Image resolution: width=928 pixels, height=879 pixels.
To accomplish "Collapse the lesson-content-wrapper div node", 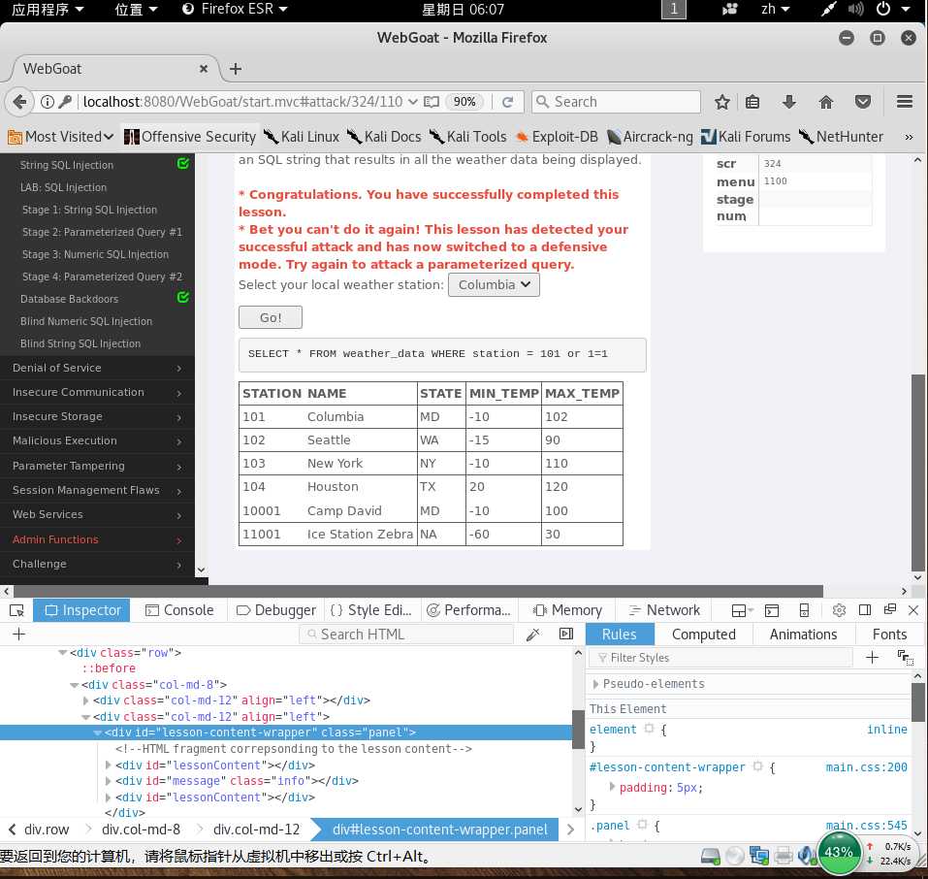I will tap(98, 732).
